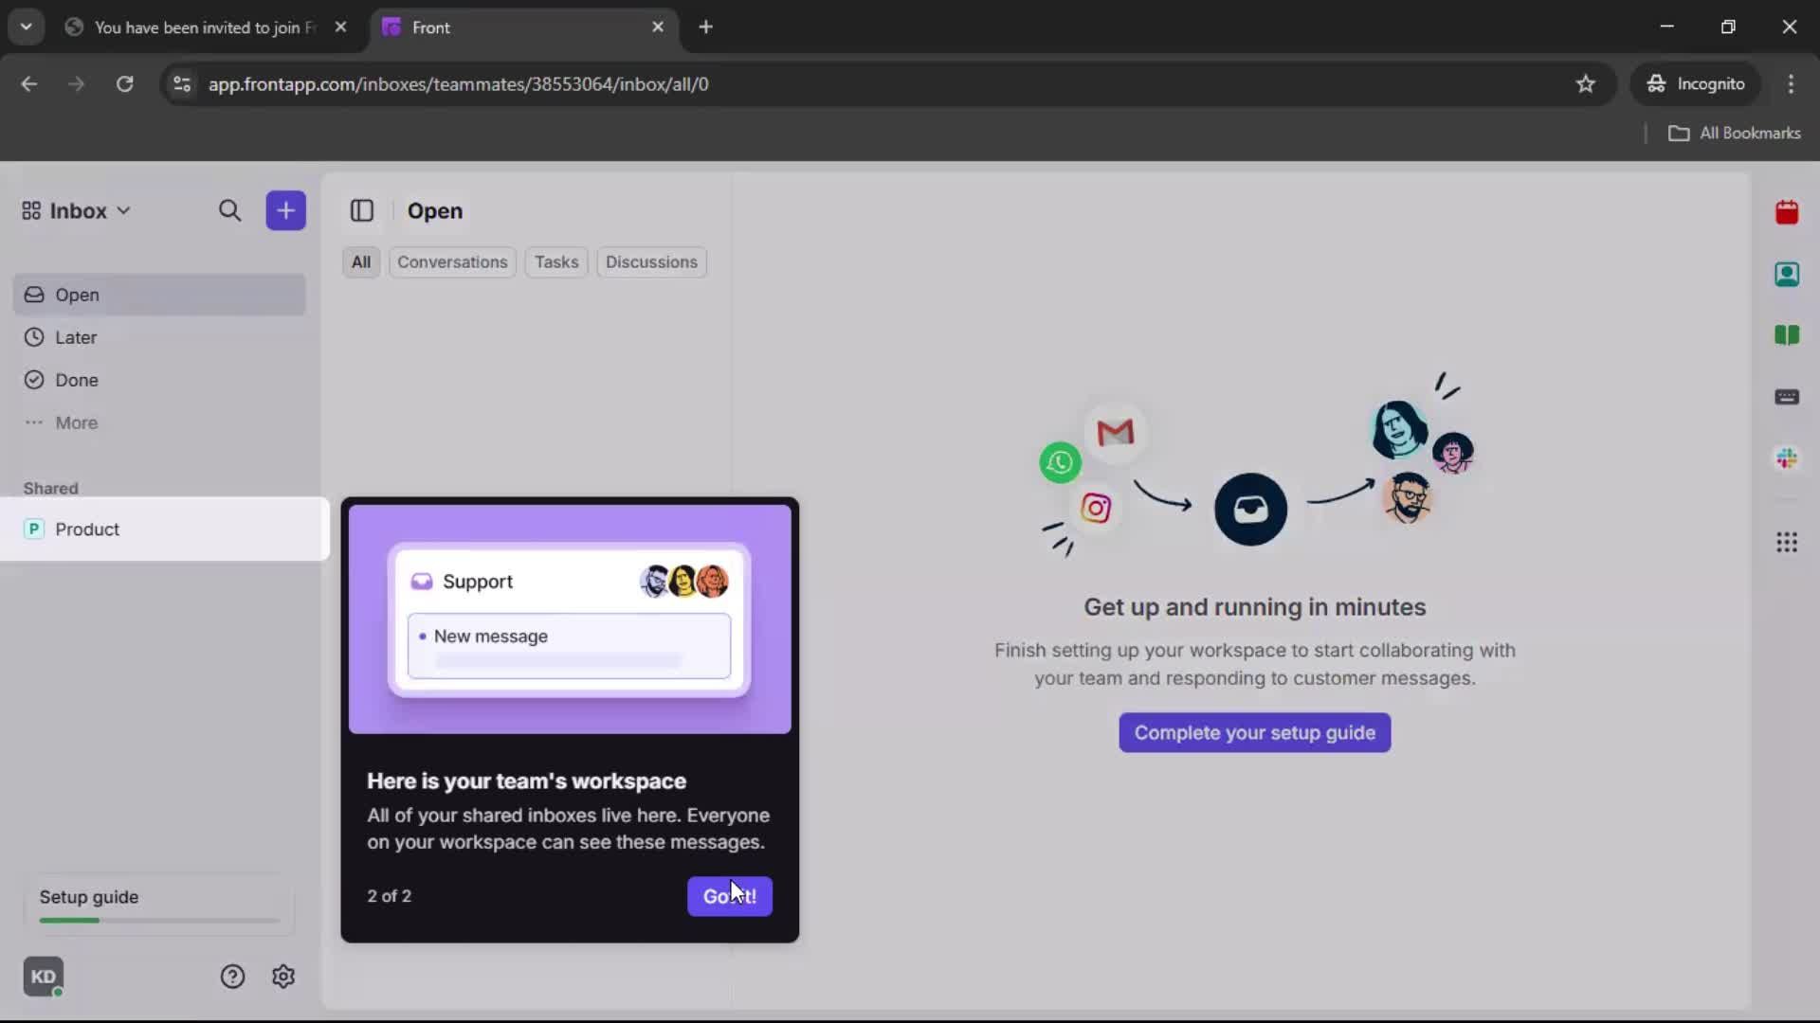Open the Slack integration panel
The height and width of the screenshot is (1023, 1820).
pyautogui.click(x=1788, y=458)
